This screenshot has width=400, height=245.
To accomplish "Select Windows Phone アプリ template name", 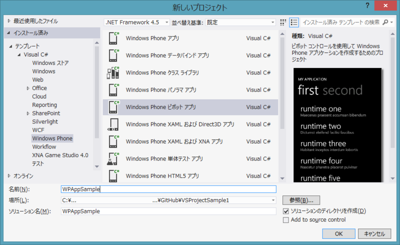I will click(152, 38).
